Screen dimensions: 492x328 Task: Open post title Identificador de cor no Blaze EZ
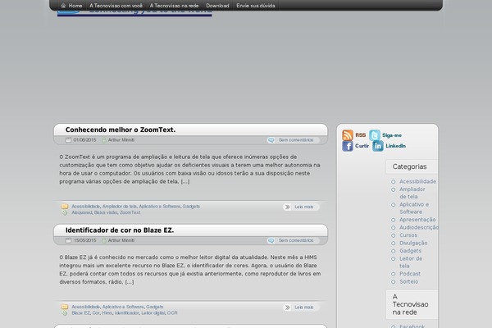tap(120, 230)
